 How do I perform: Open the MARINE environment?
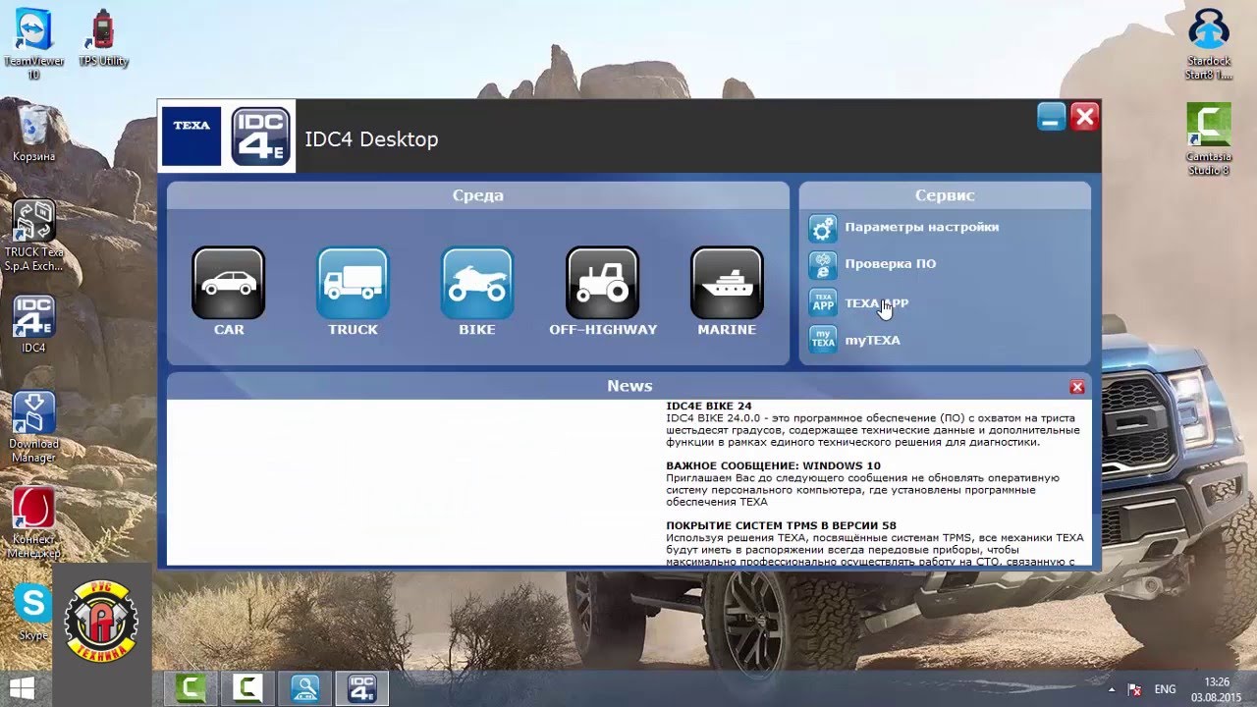pyautogui.click(x=727, y=283)
